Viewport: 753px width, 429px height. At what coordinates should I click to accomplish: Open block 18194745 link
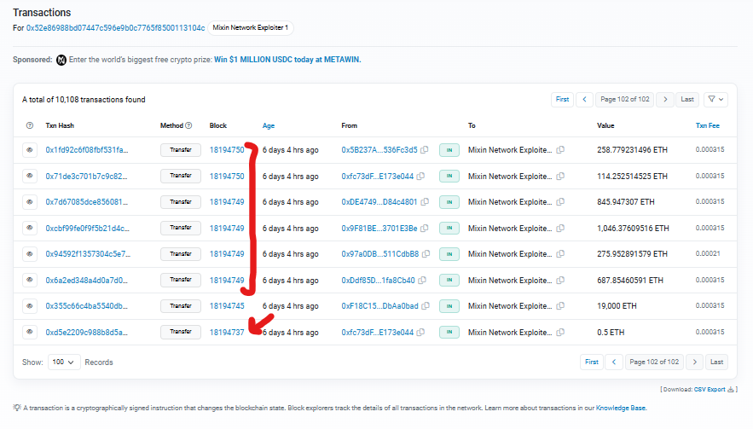pos(227,306)
